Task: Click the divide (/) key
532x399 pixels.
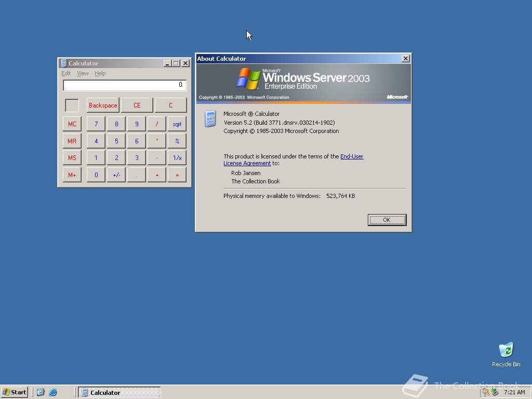Action: click(157, 124)
